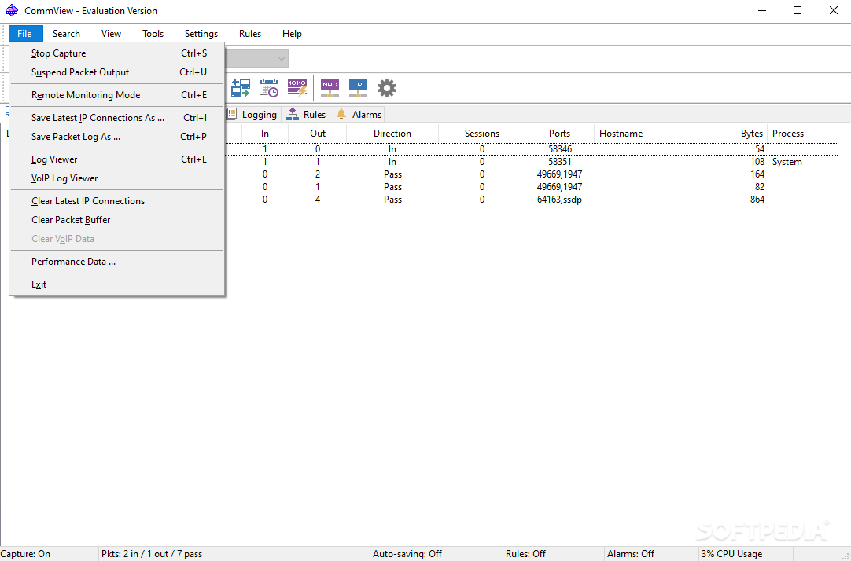Open Log Viewer from the File menu

(116, 159)
